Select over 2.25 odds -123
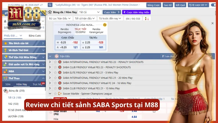The height and width of the screenshot is (123, 218). (x=93, y=42)
